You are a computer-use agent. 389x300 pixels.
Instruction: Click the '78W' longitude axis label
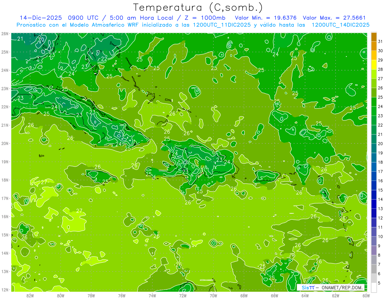click(91, 295)
